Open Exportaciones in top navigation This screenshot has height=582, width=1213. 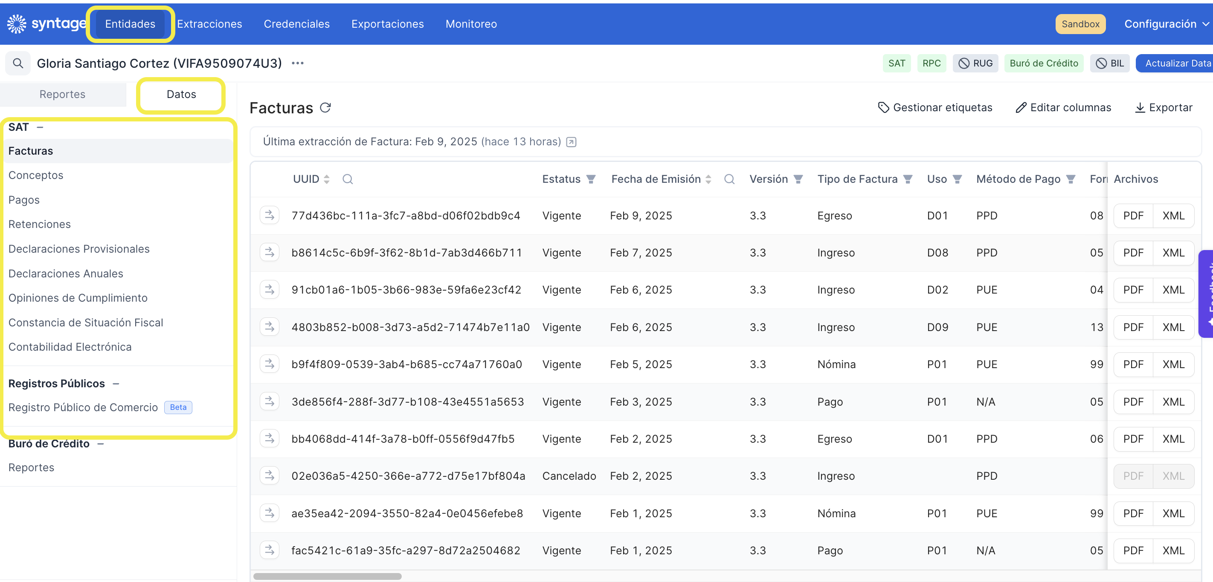tap(388, 23)
